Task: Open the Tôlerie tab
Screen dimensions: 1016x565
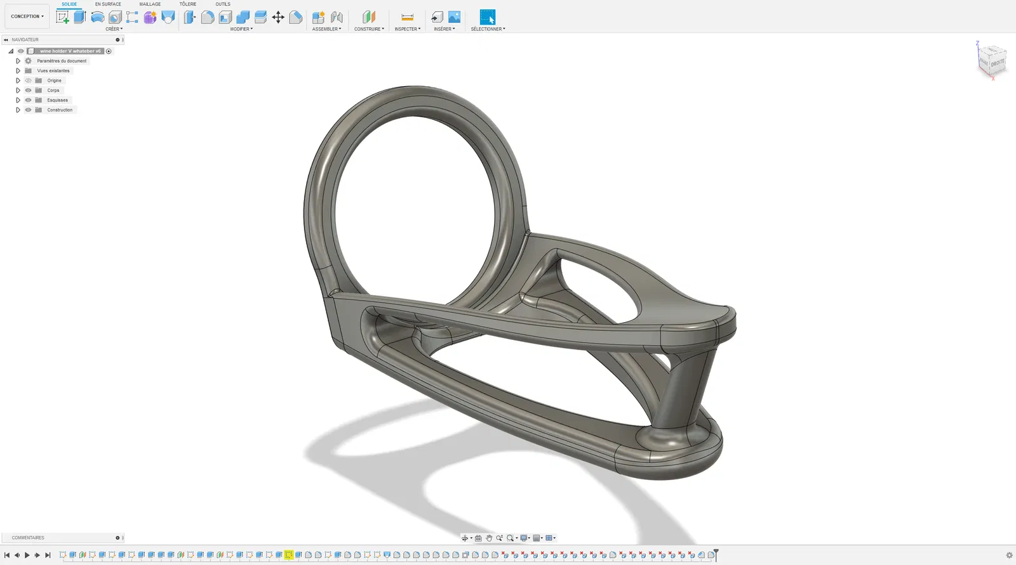Action: (x=188, y=4)
